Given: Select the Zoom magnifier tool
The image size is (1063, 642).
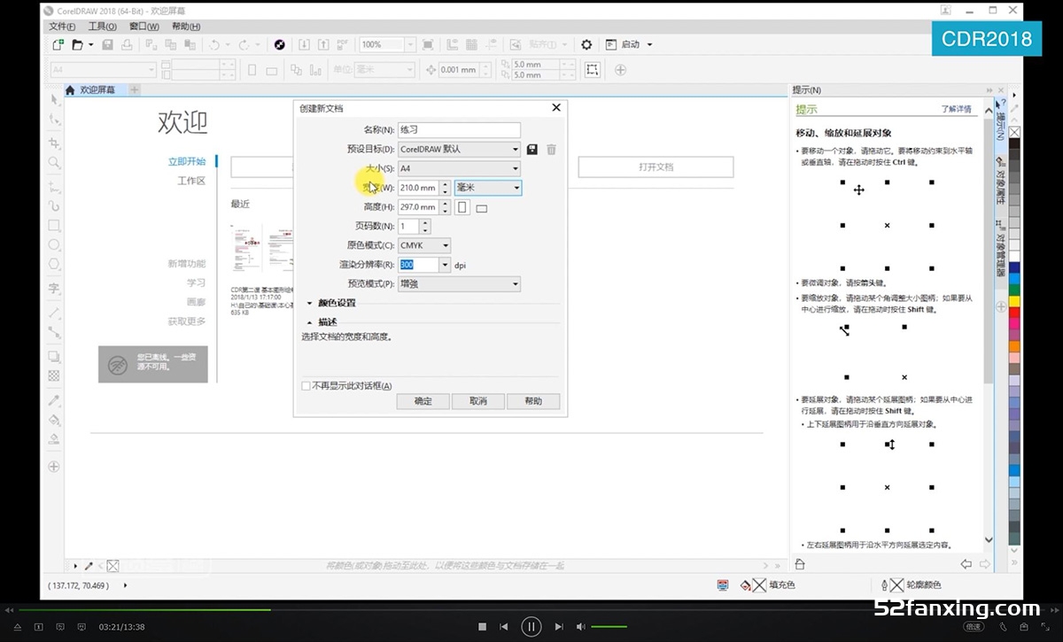Looking at the screenshot, I should click(x=54, y=163).
